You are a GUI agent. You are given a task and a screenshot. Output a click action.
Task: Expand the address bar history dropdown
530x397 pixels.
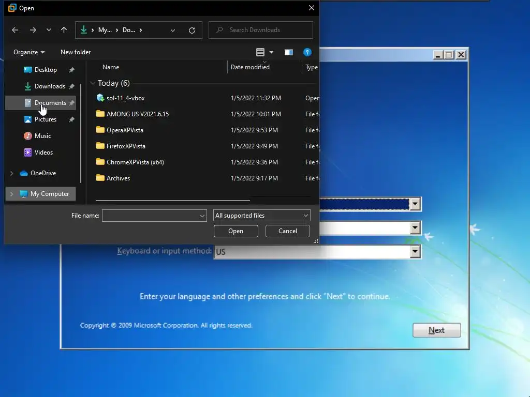173,30
